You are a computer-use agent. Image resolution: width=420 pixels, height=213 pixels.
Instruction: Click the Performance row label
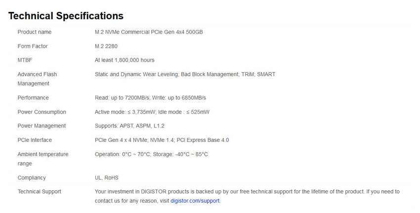33,98
